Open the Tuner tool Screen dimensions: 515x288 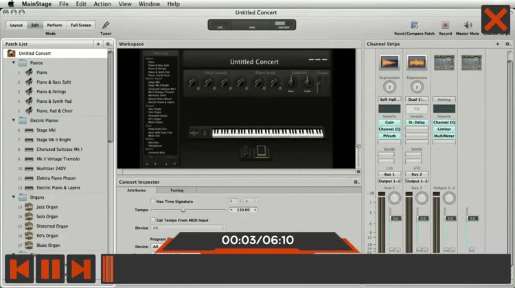106,25
